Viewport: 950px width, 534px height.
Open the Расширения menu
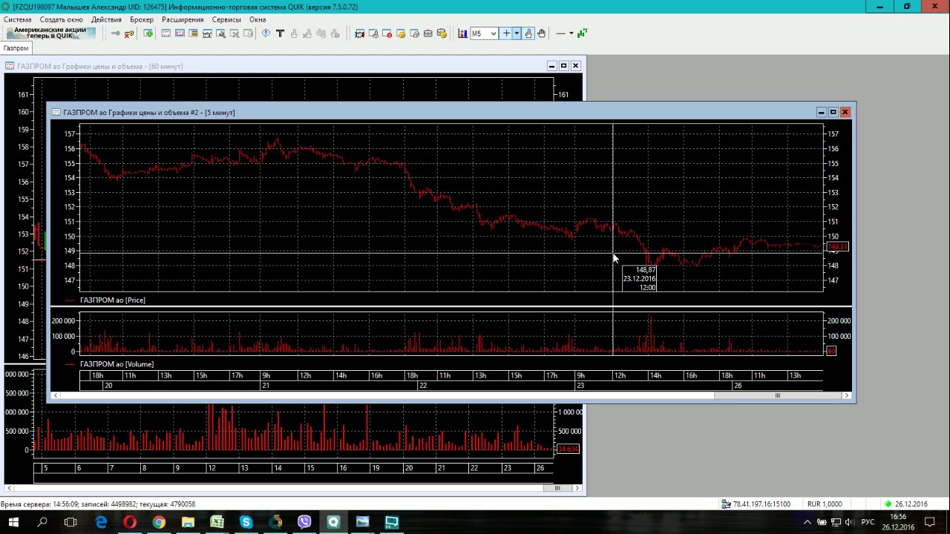click(183, 19)
